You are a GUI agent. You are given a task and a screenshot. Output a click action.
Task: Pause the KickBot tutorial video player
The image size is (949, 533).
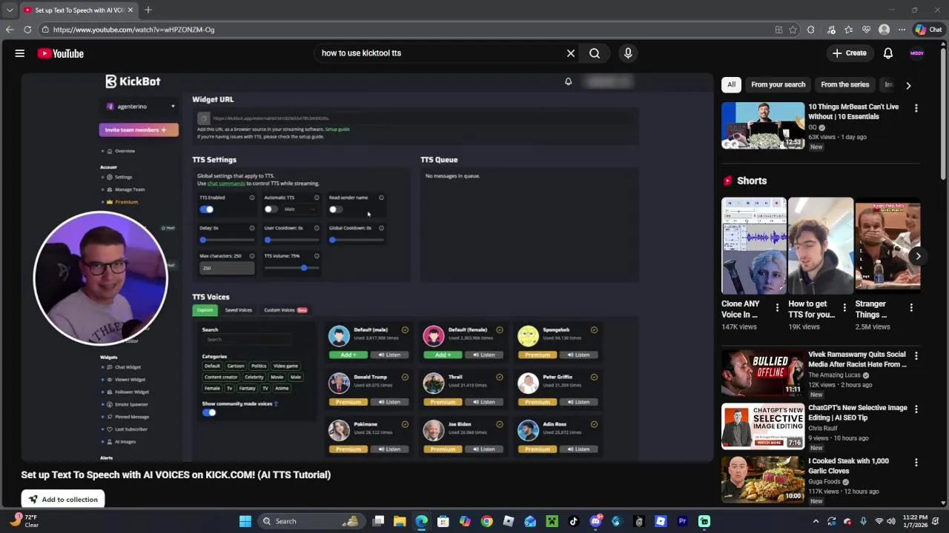367,267
